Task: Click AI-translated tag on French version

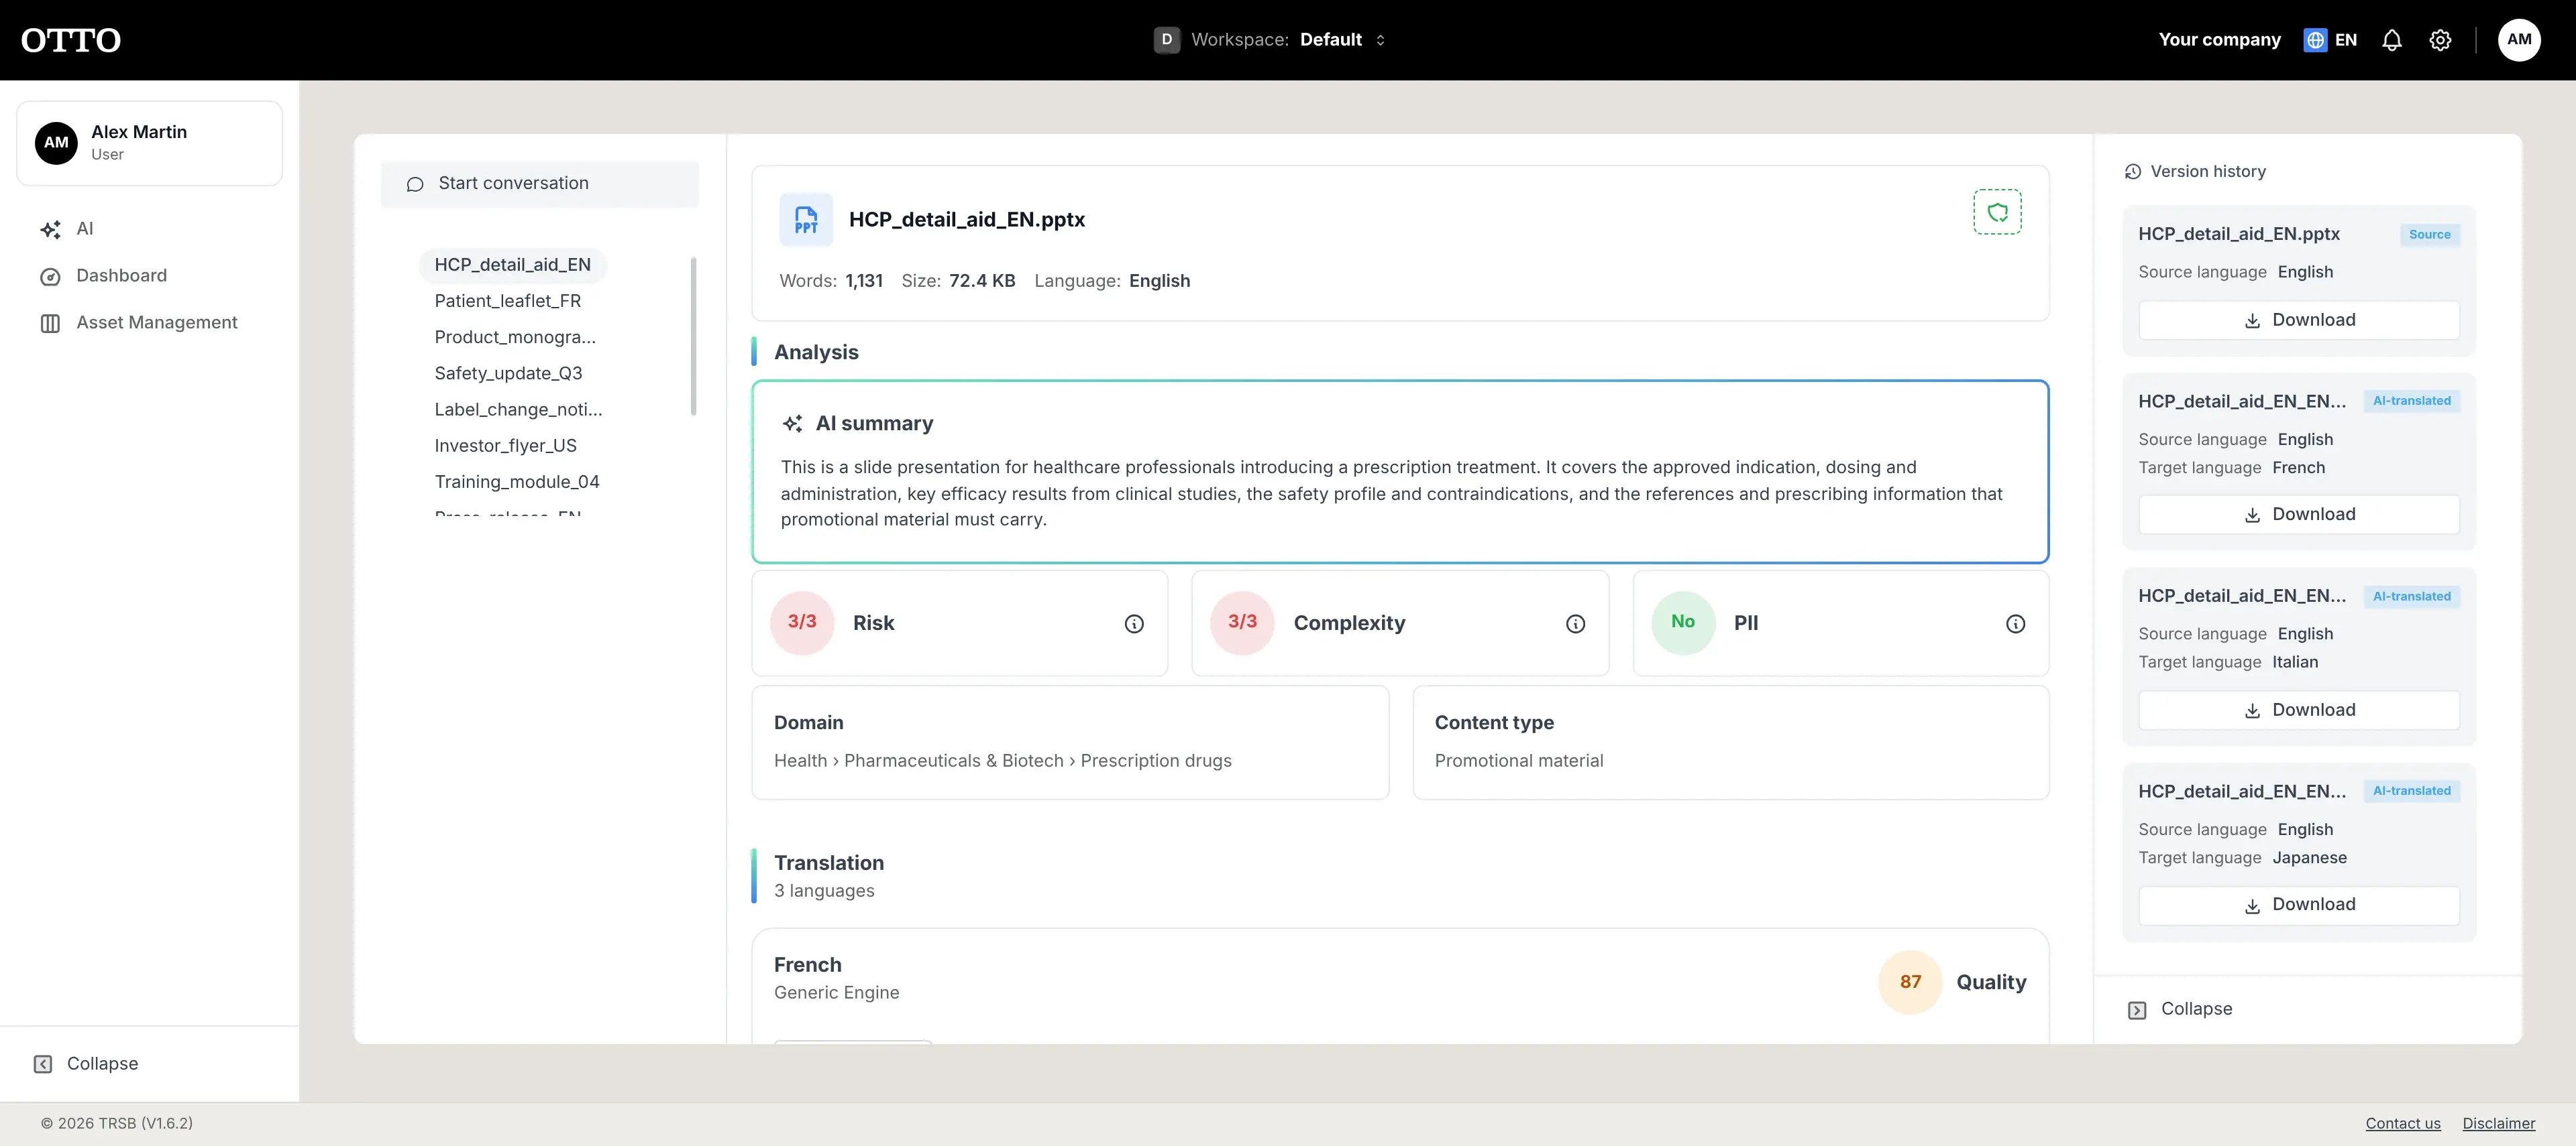Action: tap(2411, 401)
